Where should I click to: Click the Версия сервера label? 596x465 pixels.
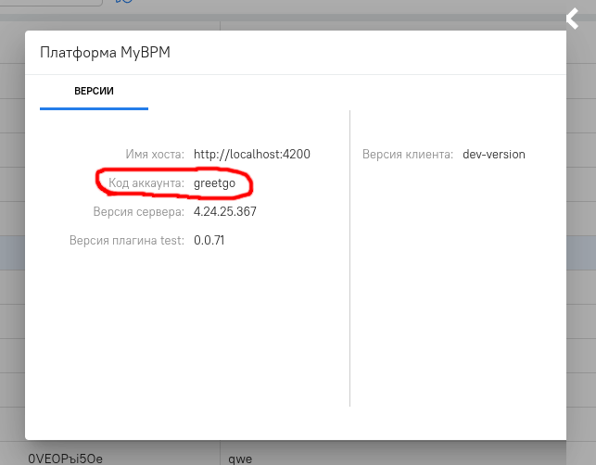tap(139, 212)
